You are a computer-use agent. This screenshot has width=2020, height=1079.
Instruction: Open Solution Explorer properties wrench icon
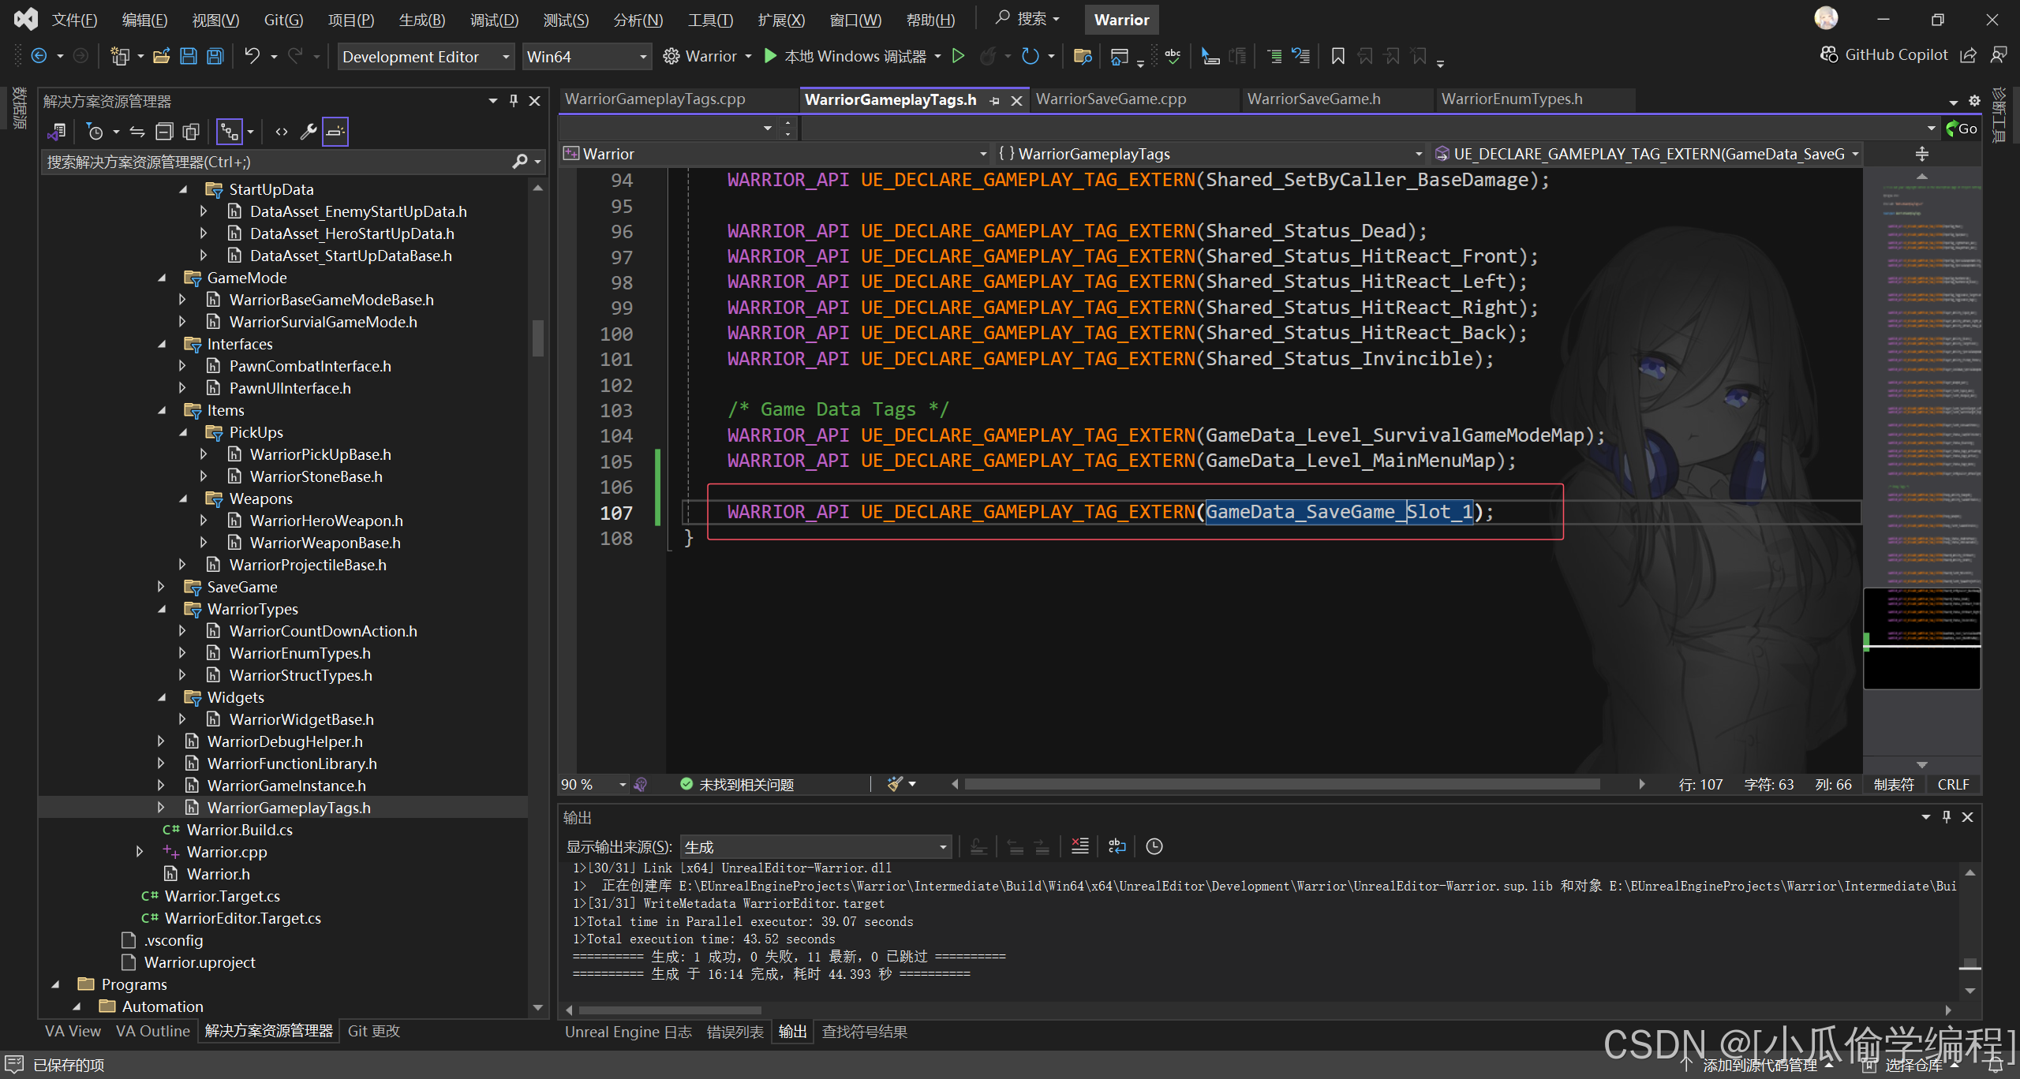(308, 132)
